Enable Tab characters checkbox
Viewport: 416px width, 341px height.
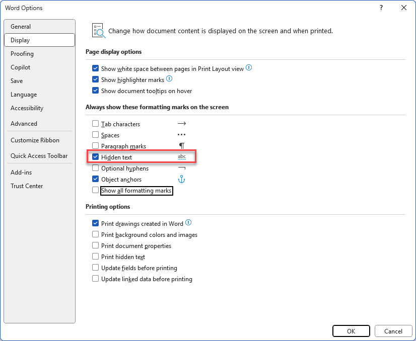coord(96,124)
